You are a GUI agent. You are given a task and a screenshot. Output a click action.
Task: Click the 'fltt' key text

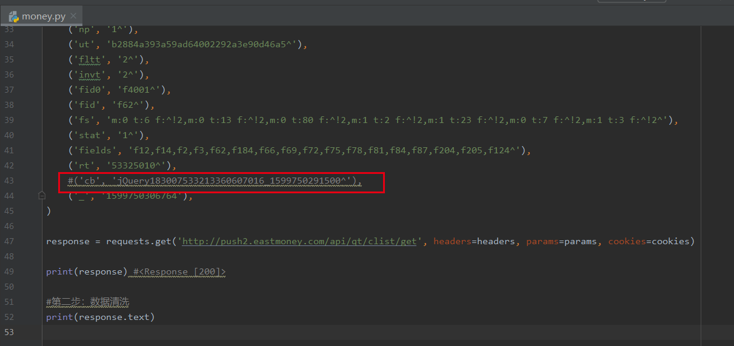(88, 59)
